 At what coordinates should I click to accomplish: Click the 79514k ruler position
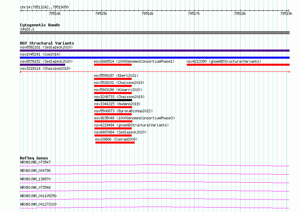point(55,13)
